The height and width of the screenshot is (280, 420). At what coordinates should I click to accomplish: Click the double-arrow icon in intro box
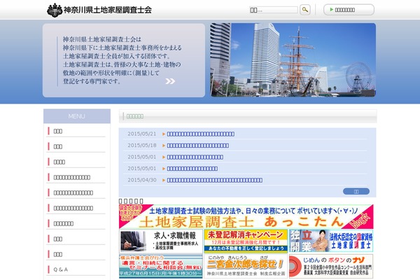coord(170,80)
